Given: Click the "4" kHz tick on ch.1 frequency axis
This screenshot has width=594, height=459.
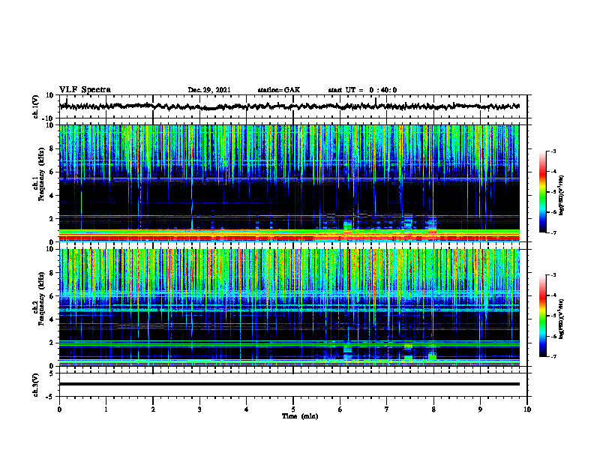Looking at the screenshot, I should pos(52,196).
